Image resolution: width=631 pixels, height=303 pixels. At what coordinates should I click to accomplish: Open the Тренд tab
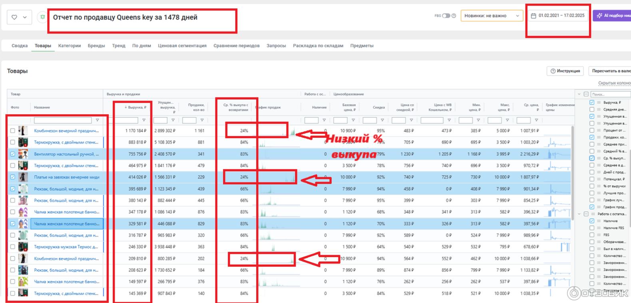click(x=119, y=46)
